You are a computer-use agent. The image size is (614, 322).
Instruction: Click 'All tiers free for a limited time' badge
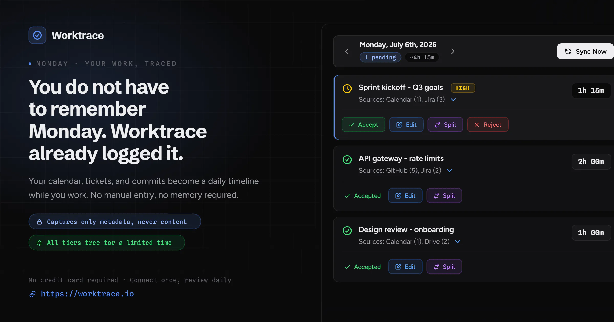point(107,243)
